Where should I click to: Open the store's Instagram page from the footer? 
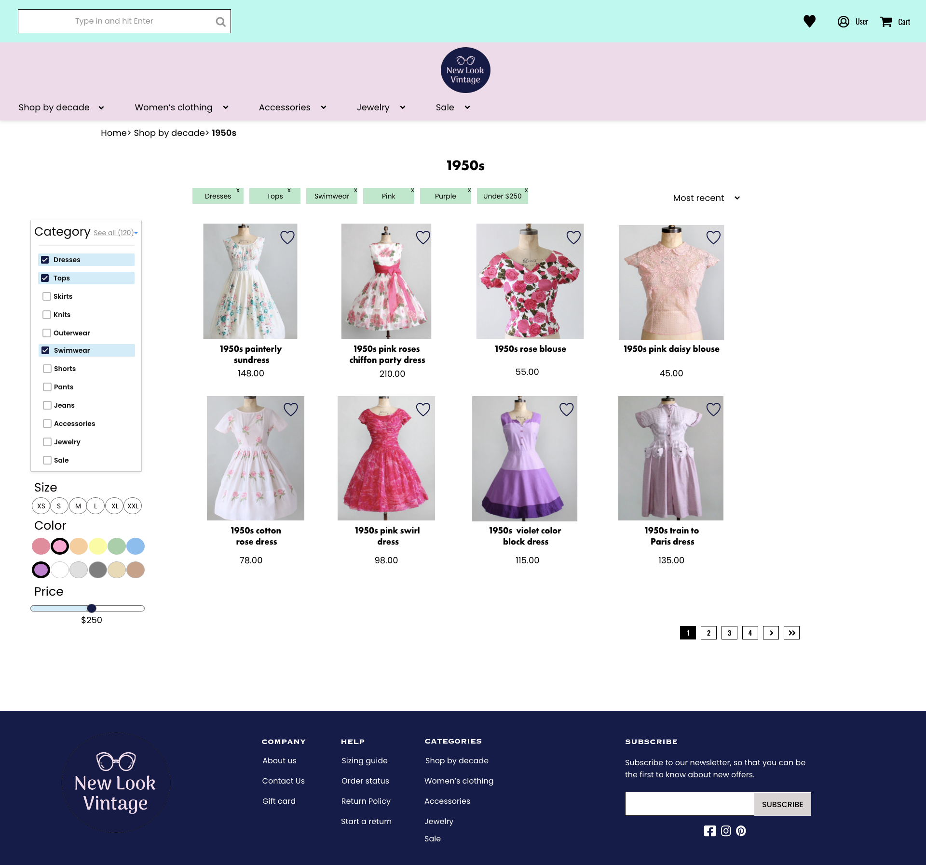click(x=726, y=830)
